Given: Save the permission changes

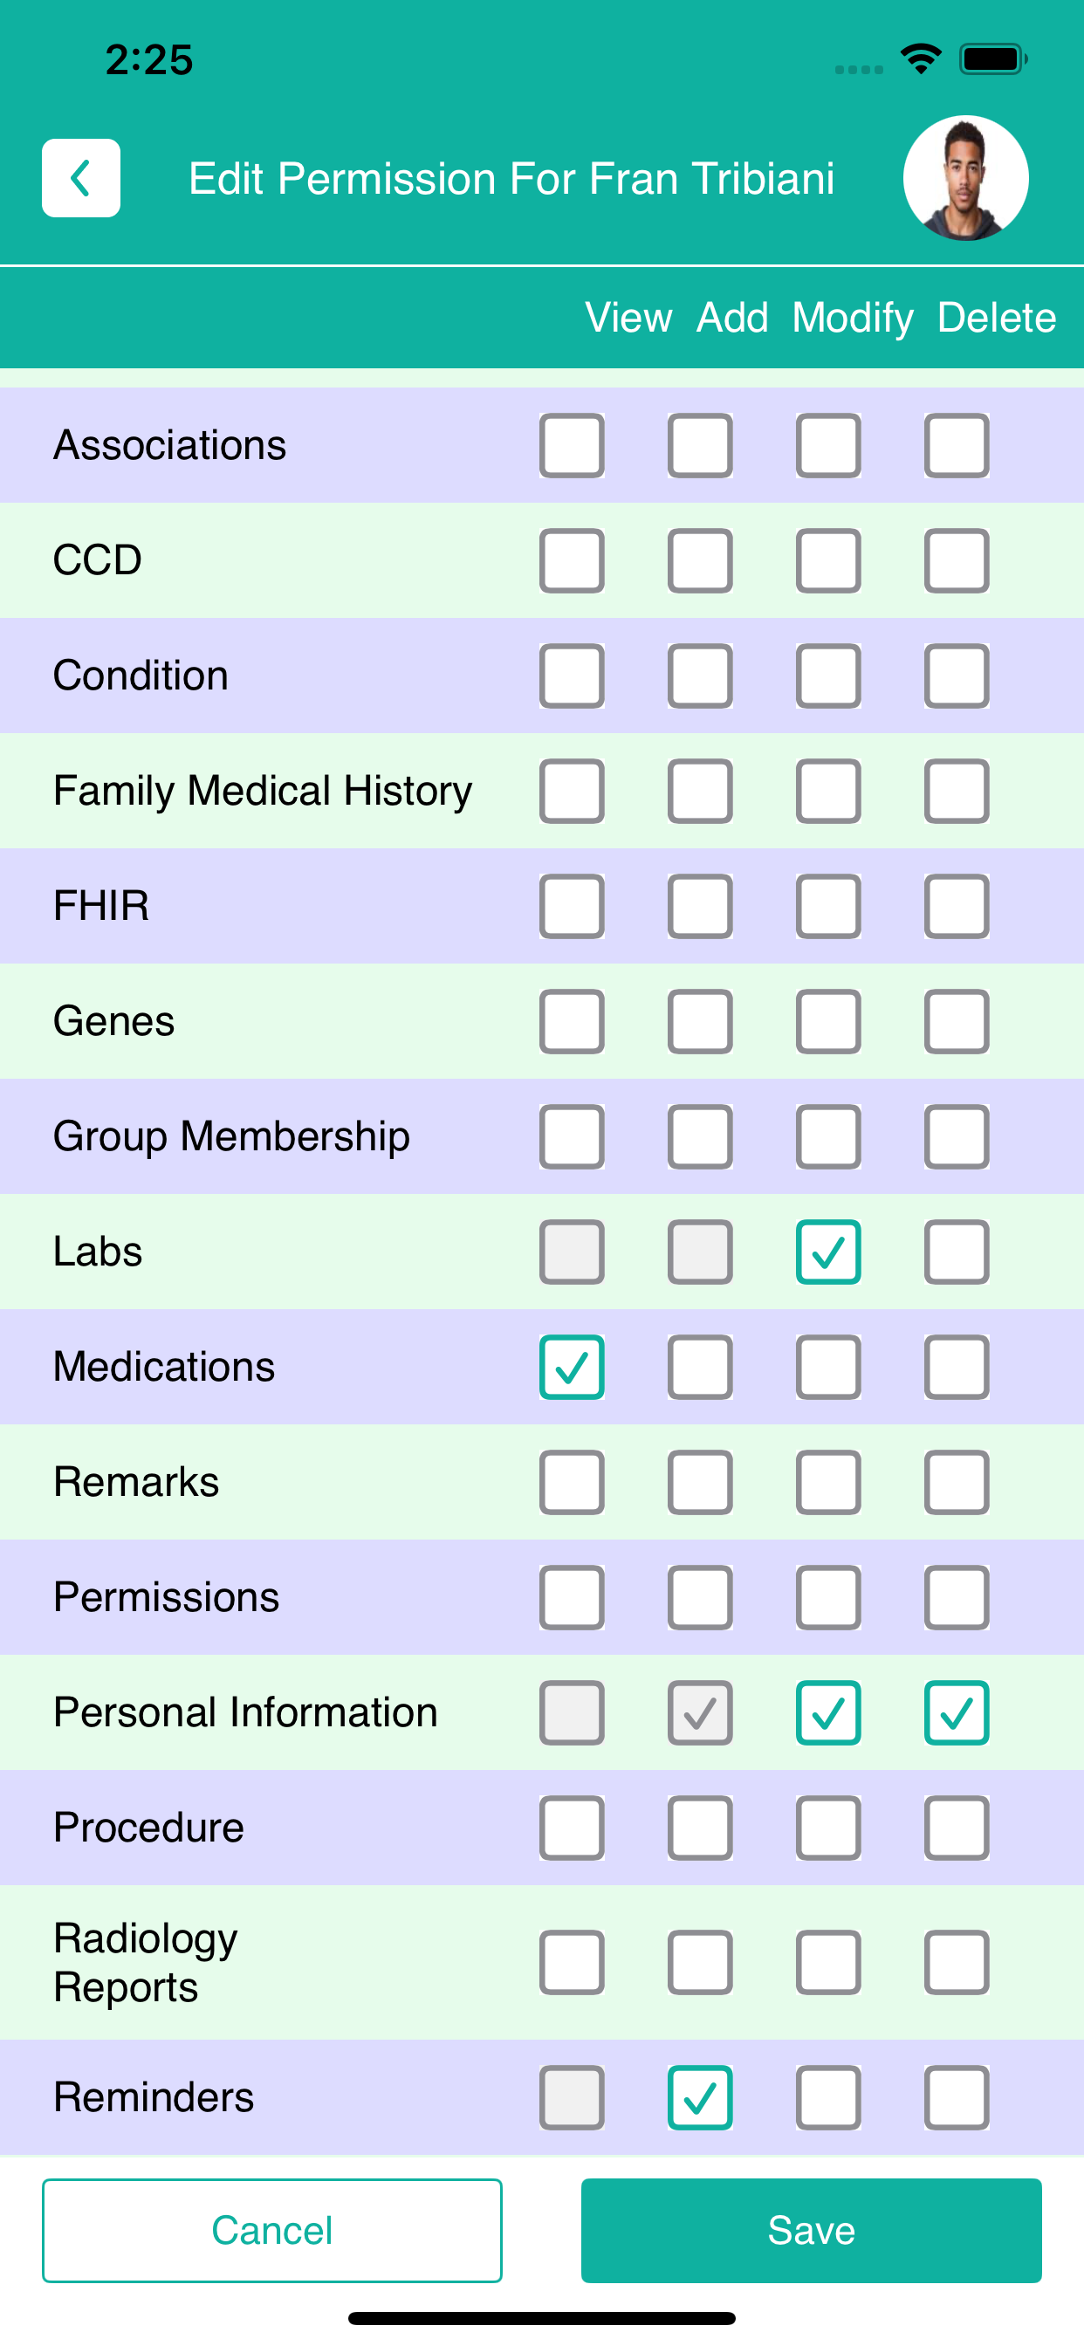Looking at the screenshot, I should 811,2229.
